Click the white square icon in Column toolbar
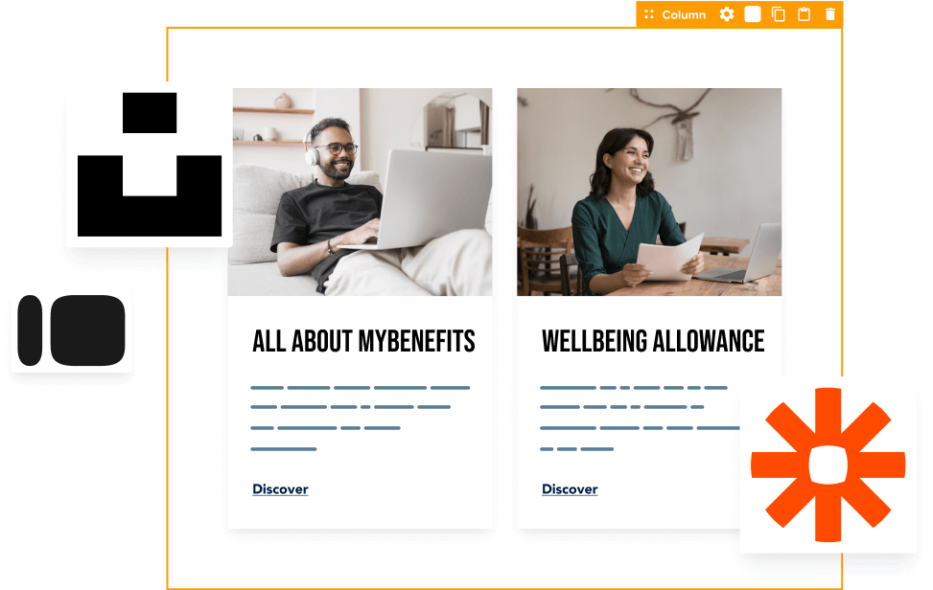 pyautogui.click(x=753, y=14)
